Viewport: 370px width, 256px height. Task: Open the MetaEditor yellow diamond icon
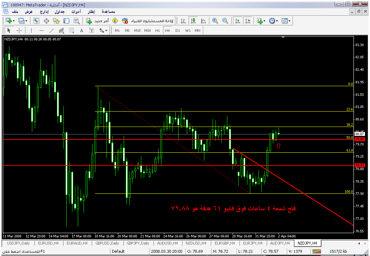tap(115, 21)
